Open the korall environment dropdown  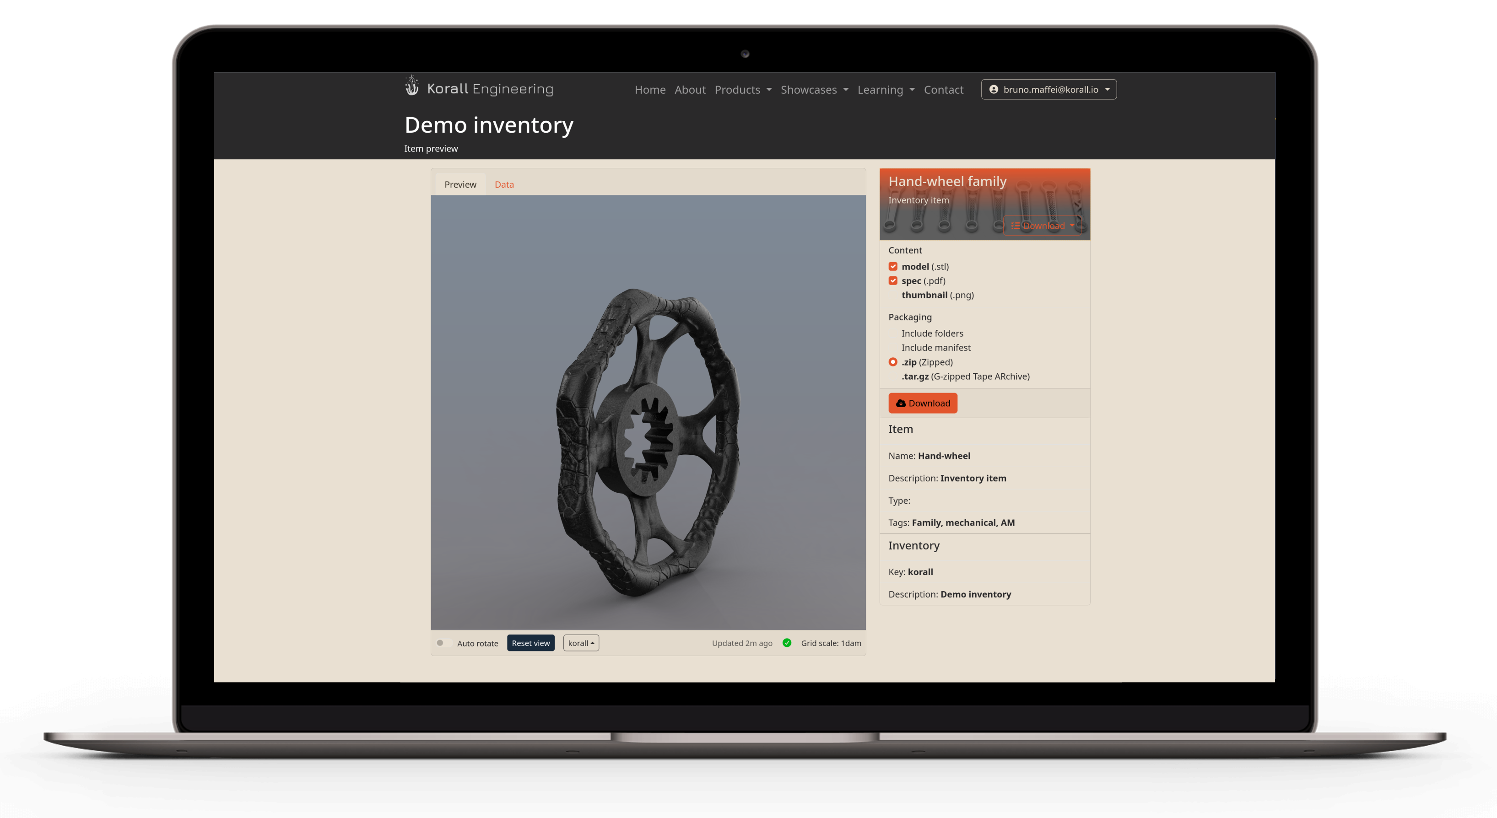coord(581,643)
